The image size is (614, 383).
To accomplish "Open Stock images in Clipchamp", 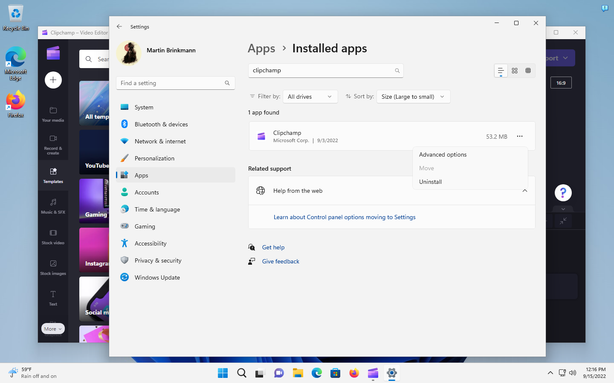I will point(53,267).
